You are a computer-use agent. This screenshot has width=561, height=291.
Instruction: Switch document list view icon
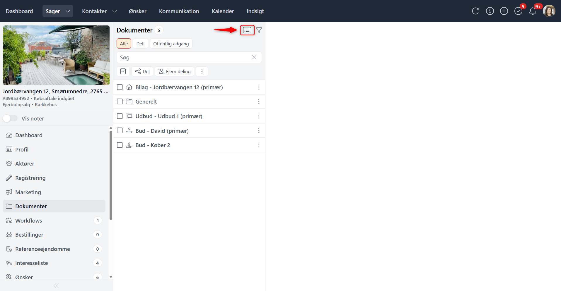coord(247,30)
